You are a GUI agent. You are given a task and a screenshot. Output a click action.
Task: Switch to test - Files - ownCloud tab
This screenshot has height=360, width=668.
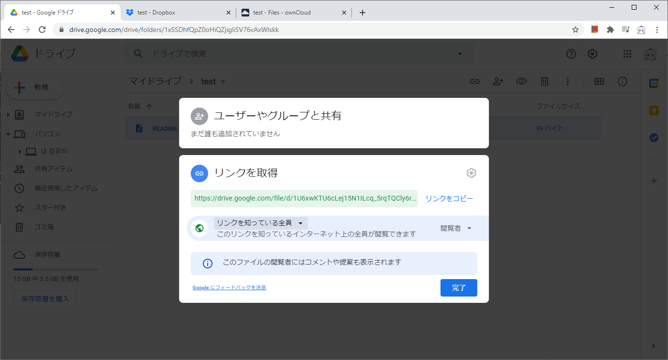coord(294,13)
